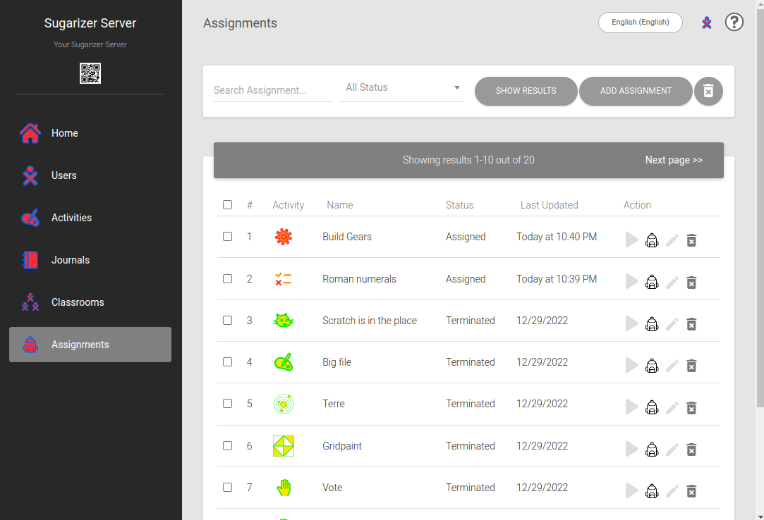Check the checkbox for the Terre assignment
The height and width of the screenshot is (520, 764).
click(227, 404)
